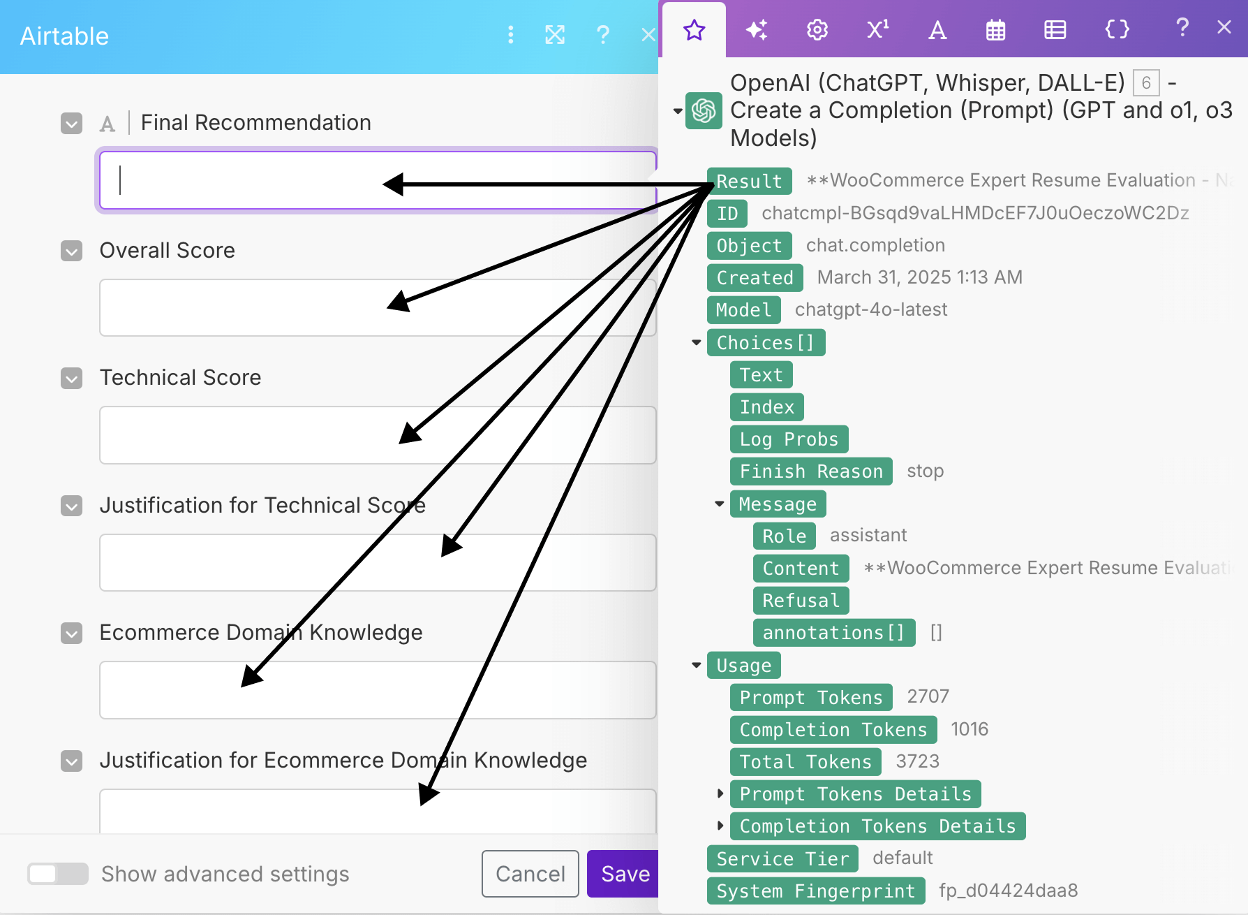Insert the Role variable pill

coord(784,536)
